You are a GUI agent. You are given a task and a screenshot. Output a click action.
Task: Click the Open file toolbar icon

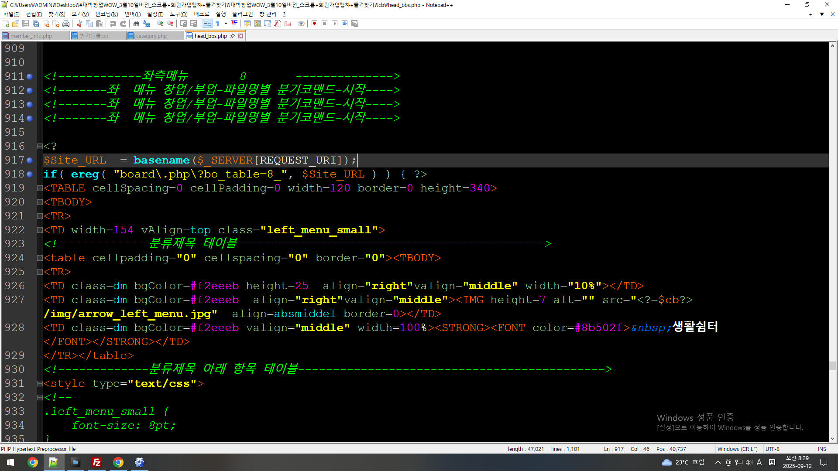(16, 24)
